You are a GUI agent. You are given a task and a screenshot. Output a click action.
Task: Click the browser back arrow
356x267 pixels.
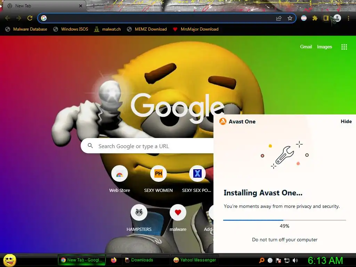tap(8, 18)
